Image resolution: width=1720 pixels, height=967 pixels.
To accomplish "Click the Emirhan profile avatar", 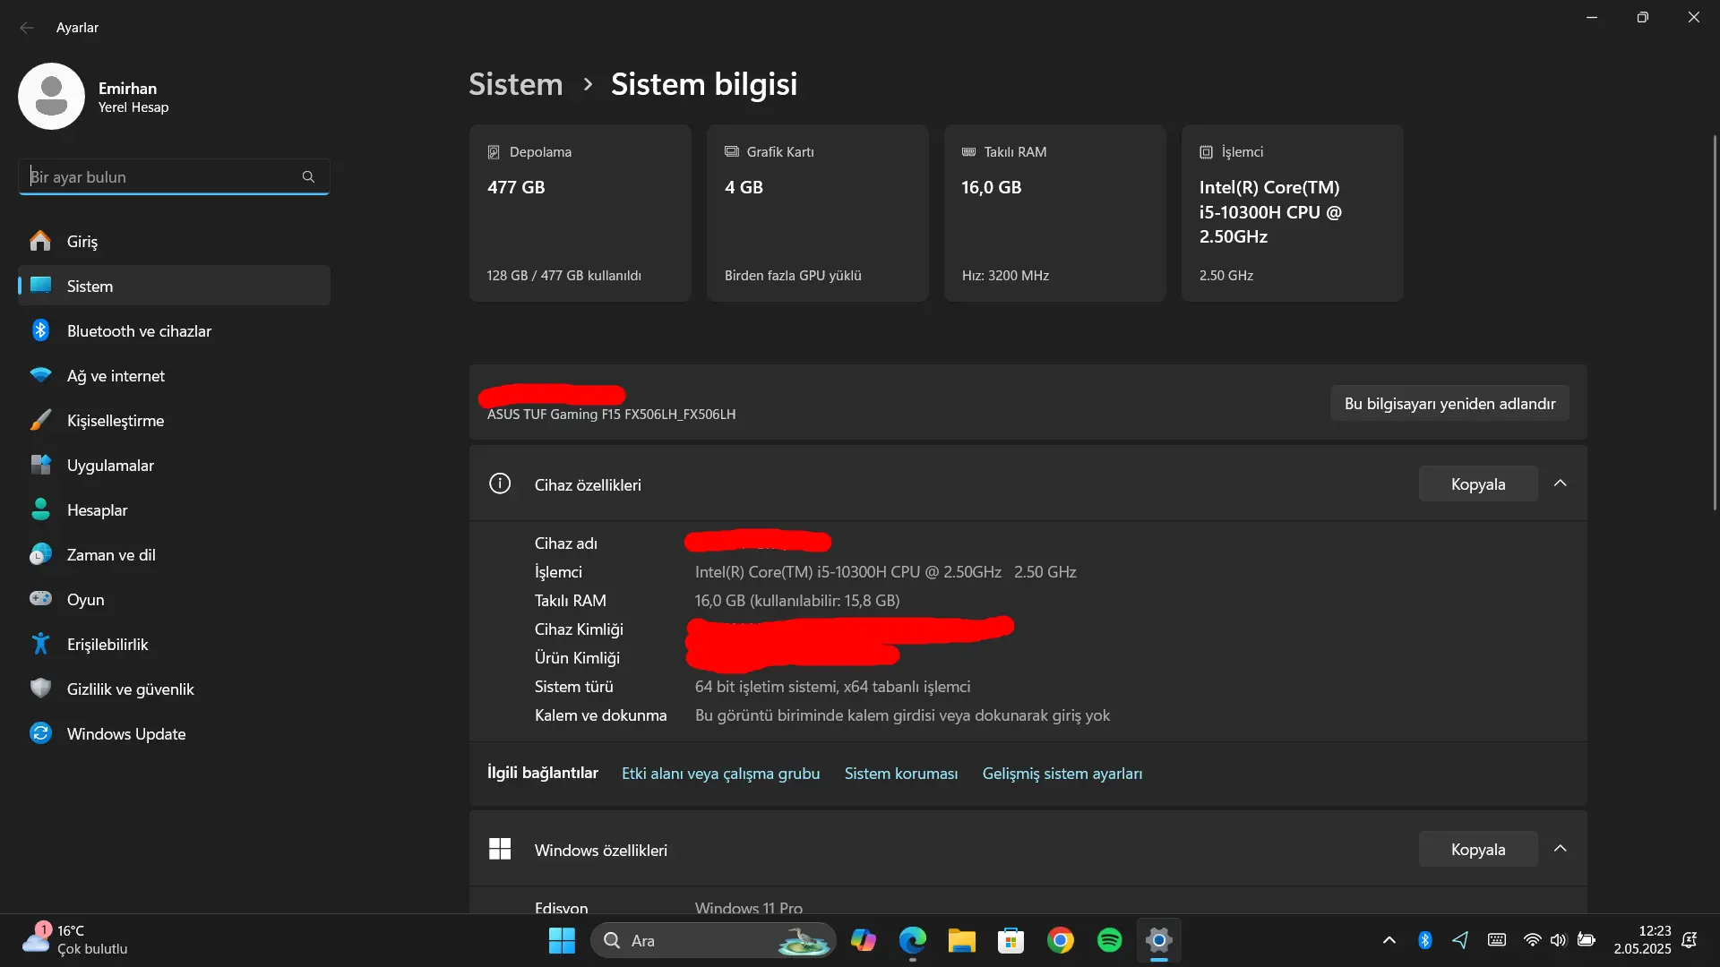I will pos(51,96).
